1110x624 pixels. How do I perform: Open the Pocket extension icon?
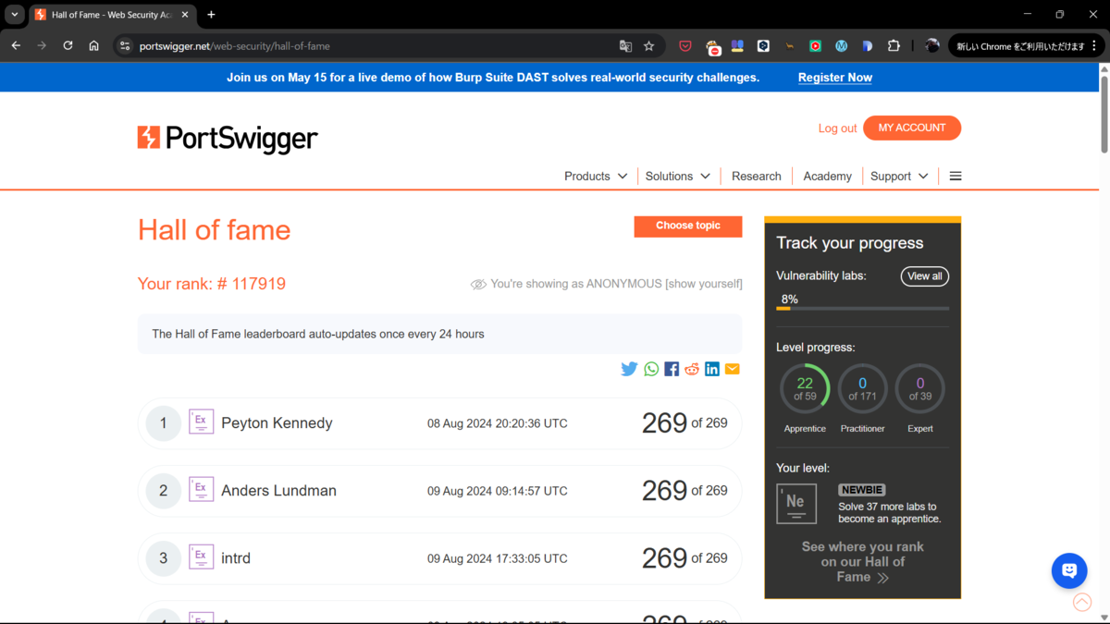tap(685, 45)
